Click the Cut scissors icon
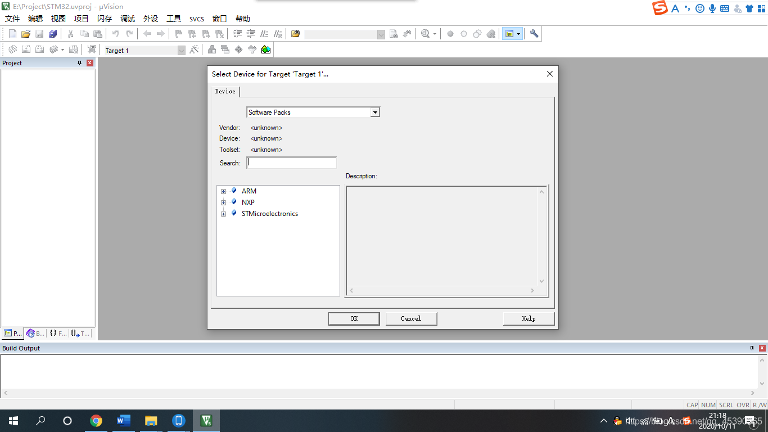 click(71, 34)
